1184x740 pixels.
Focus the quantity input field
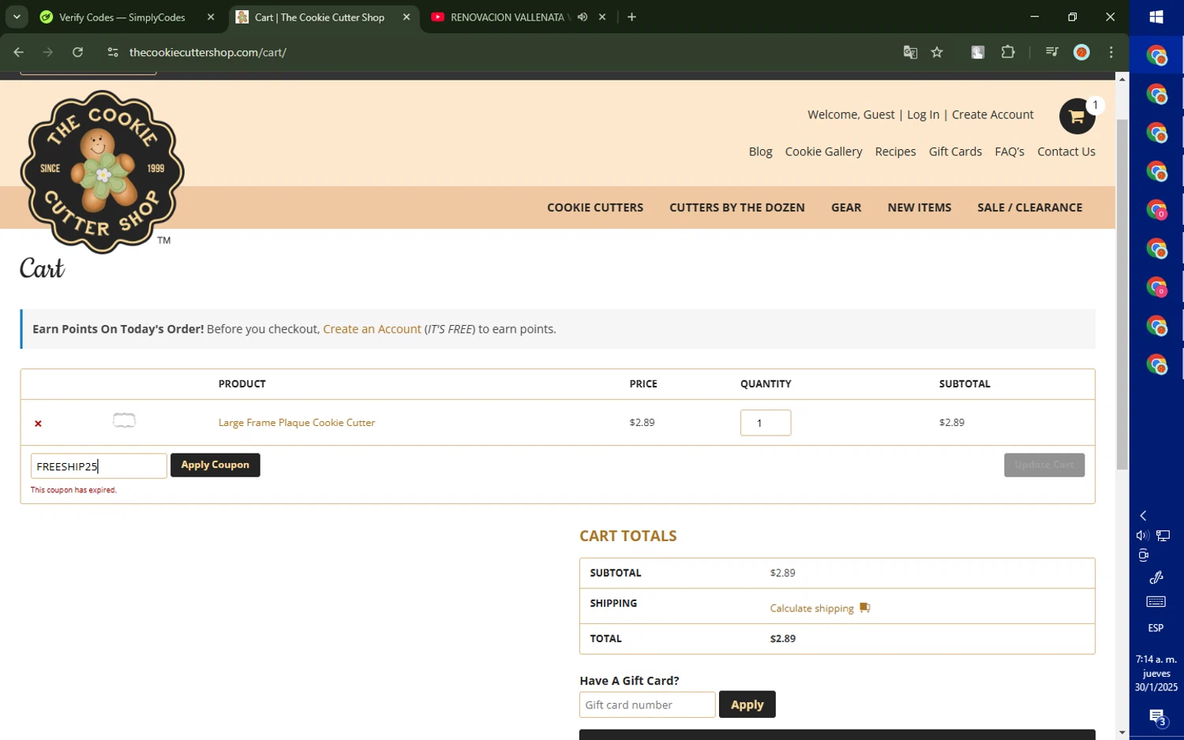click(766, 423)
